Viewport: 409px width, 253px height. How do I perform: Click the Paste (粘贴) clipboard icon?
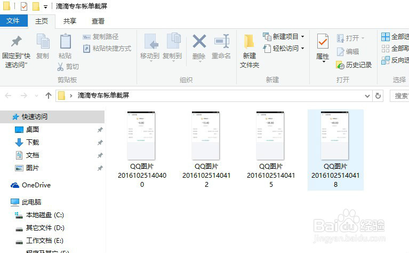(x=65, y=41)
